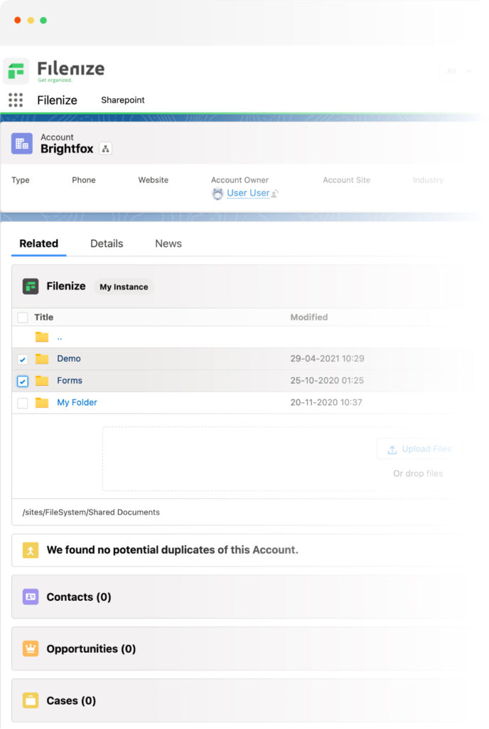Open the User User owner link
489x729 pixels.
(x=248, y=193)
